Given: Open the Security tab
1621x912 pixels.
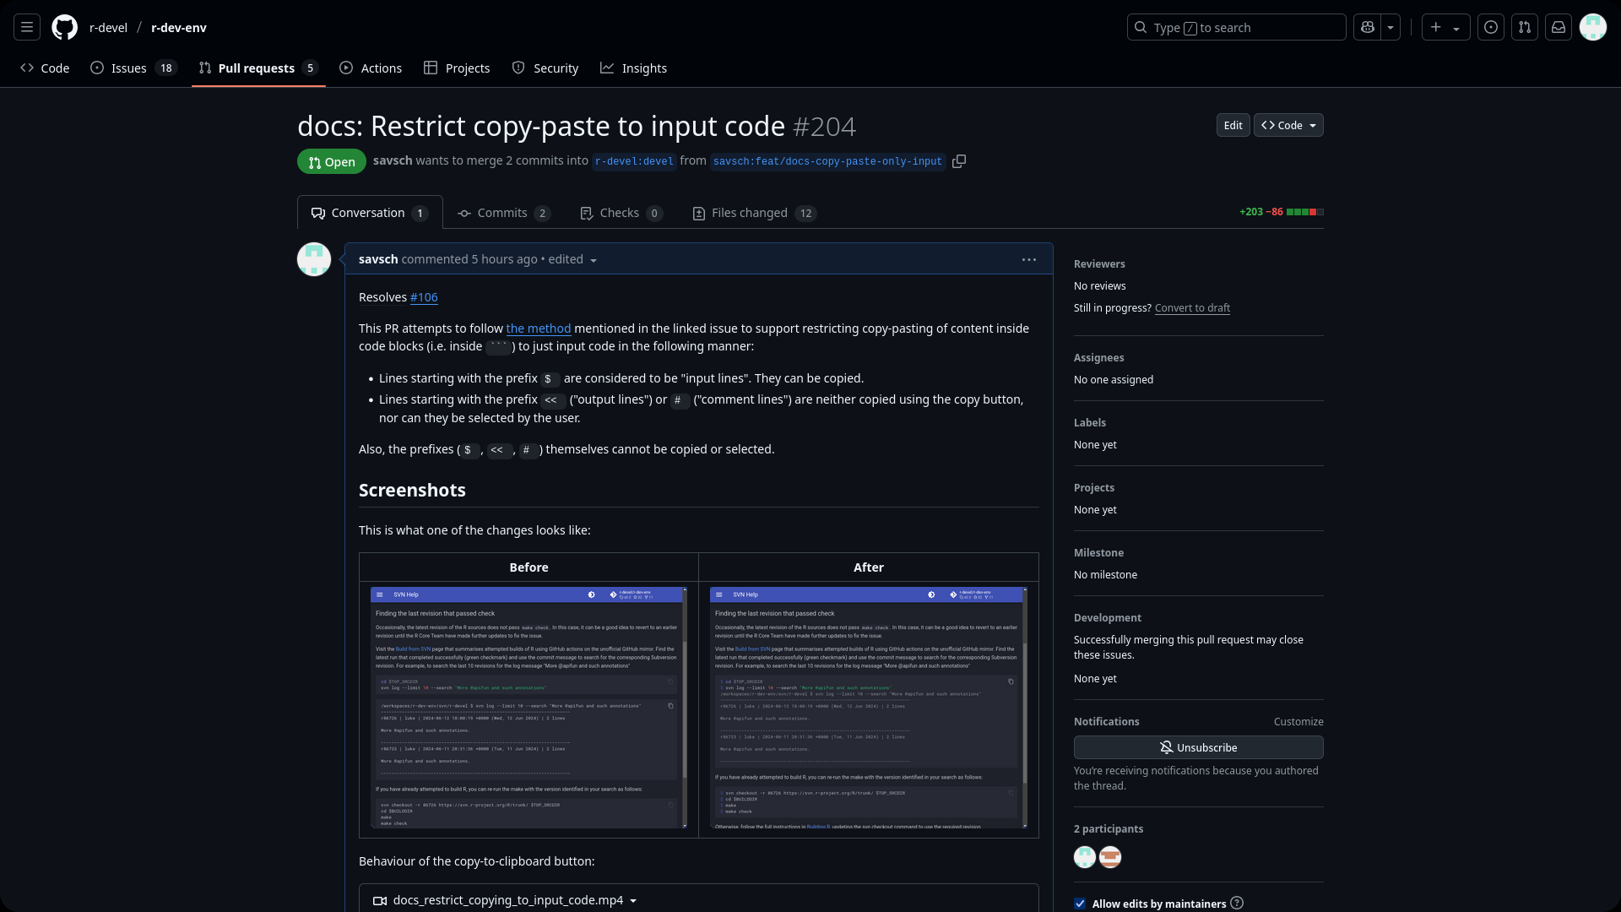Looking at the screenshot, I should 545,68.
